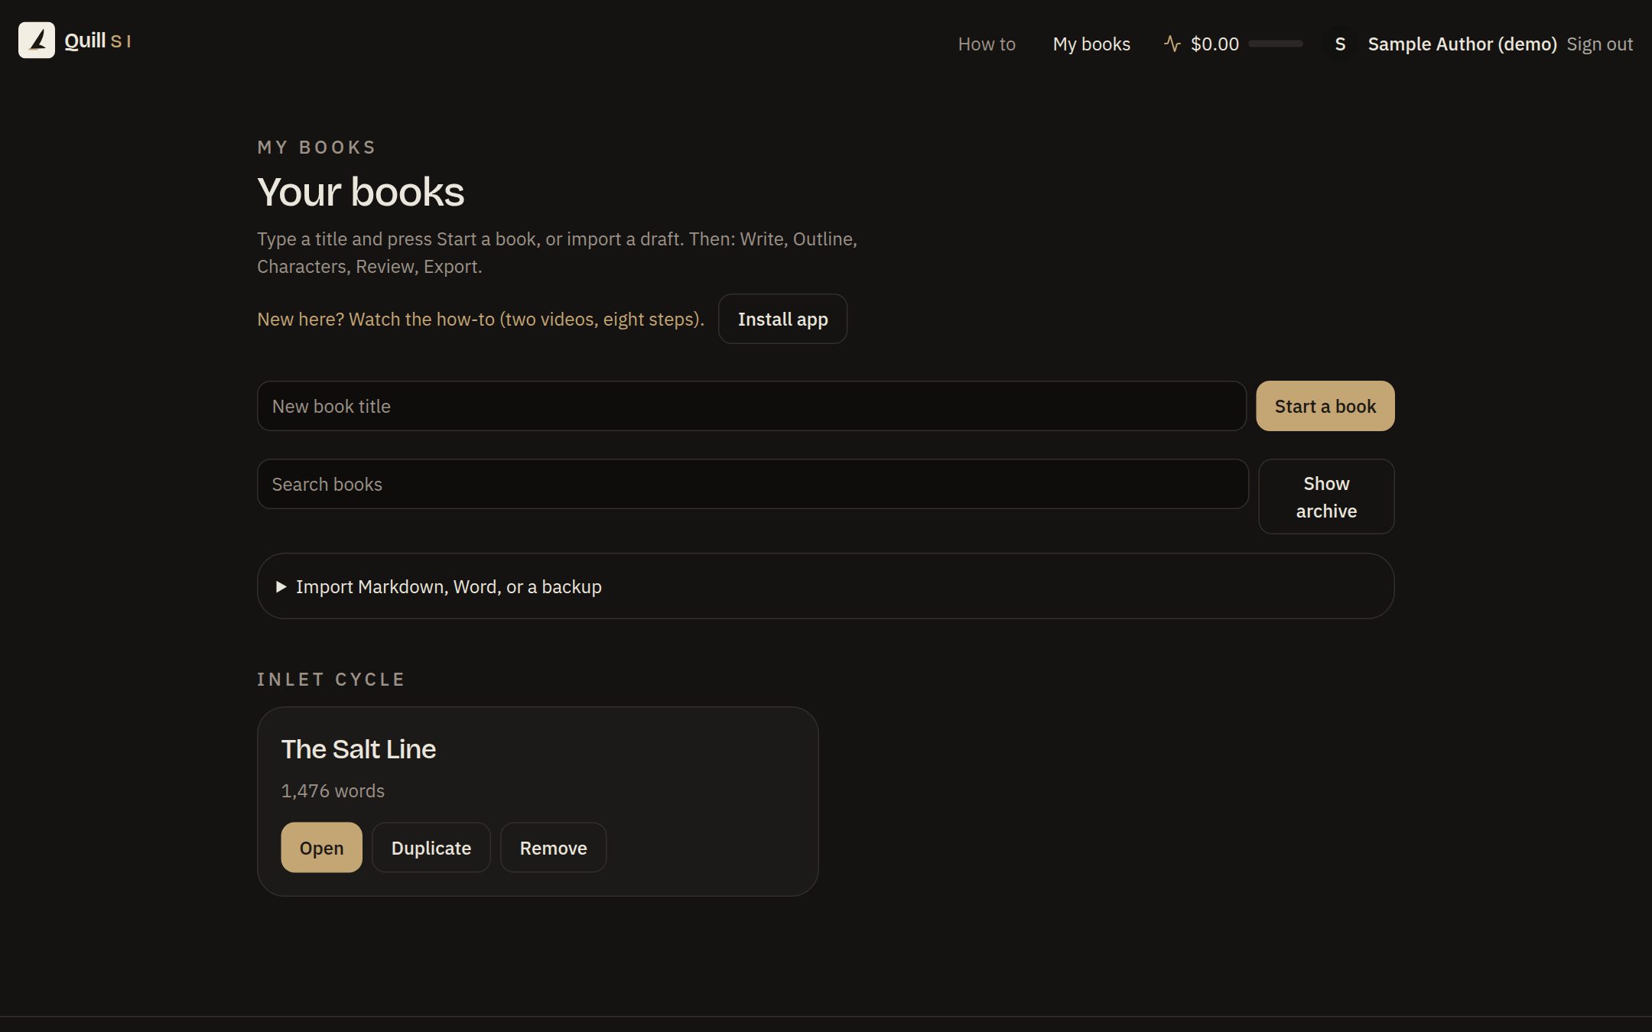Viewport: 1652px width, 1032px height.
Task: Sign out of the account
Action: tap(1599, 44)
